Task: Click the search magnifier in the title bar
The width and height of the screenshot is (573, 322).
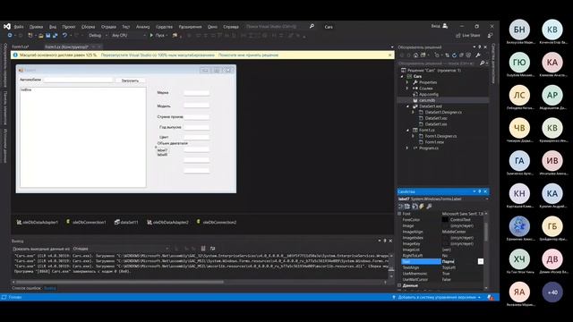Action: pyautogui.click(x=312, y=26)
